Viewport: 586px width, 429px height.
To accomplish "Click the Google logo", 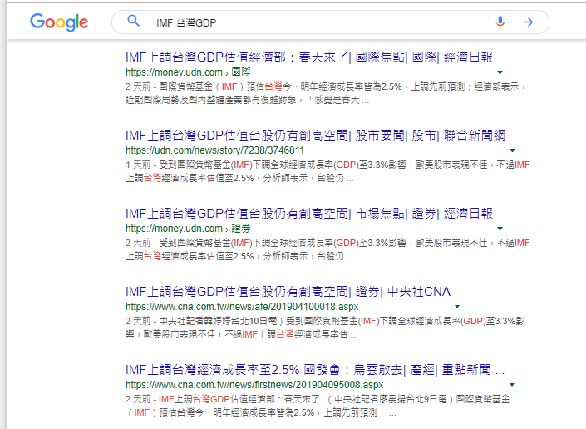I will (59, 22).
